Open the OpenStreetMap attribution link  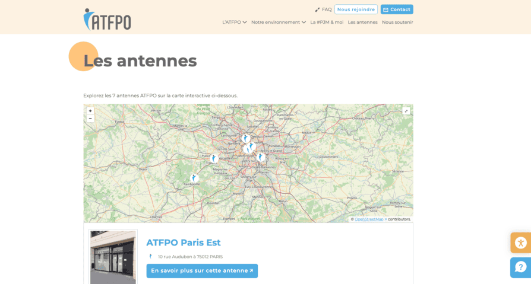point(371,219)
